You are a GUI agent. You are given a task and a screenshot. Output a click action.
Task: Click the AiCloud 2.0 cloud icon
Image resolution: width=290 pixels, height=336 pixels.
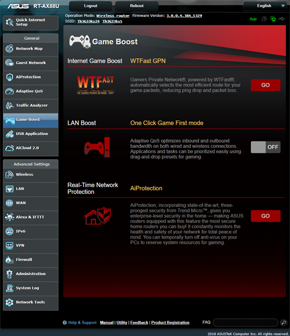(9, 148)
